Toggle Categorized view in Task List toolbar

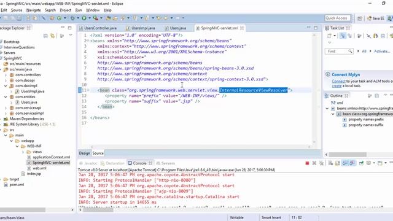click(343, 36)
